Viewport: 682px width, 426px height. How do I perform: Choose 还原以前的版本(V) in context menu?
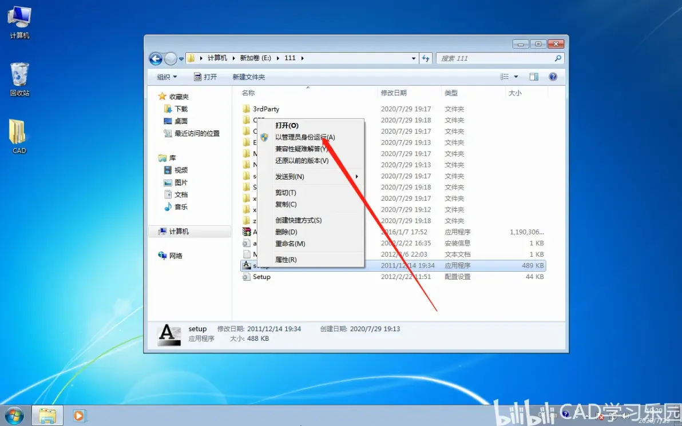click(311, 161)
